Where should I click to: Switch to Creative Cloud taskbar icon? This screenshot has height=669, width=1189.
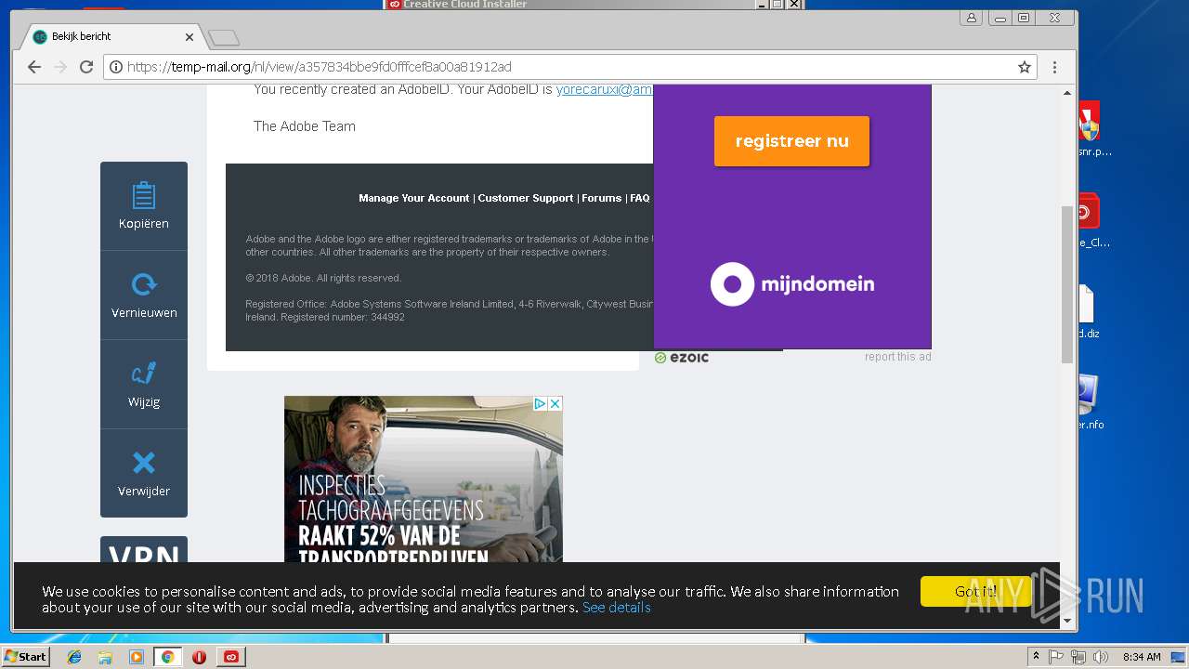click(x=230, y=657)
